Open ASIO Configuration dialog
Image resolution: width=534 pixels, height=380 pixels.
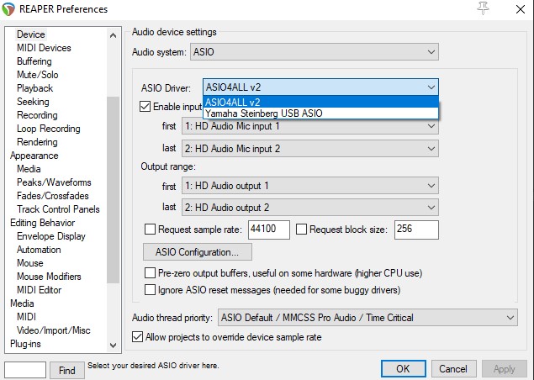198,251
